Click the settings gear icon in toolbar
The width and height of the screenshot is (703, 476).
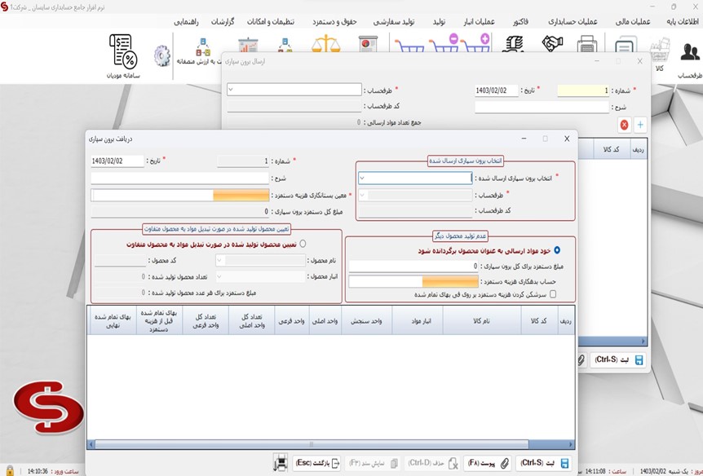(161, 55)
